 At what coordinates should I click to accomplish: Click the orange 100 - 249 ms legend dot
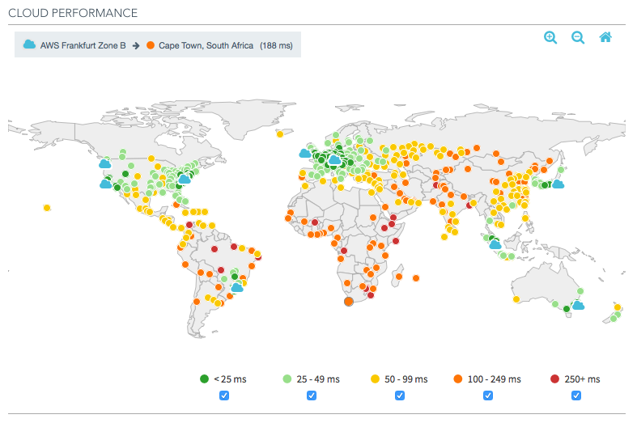458,379
